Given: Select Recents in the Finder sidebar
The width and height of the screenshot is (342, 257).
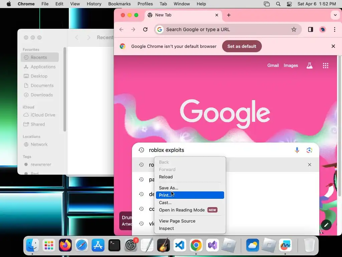Looking at the screenshot, I should [40, 57].
